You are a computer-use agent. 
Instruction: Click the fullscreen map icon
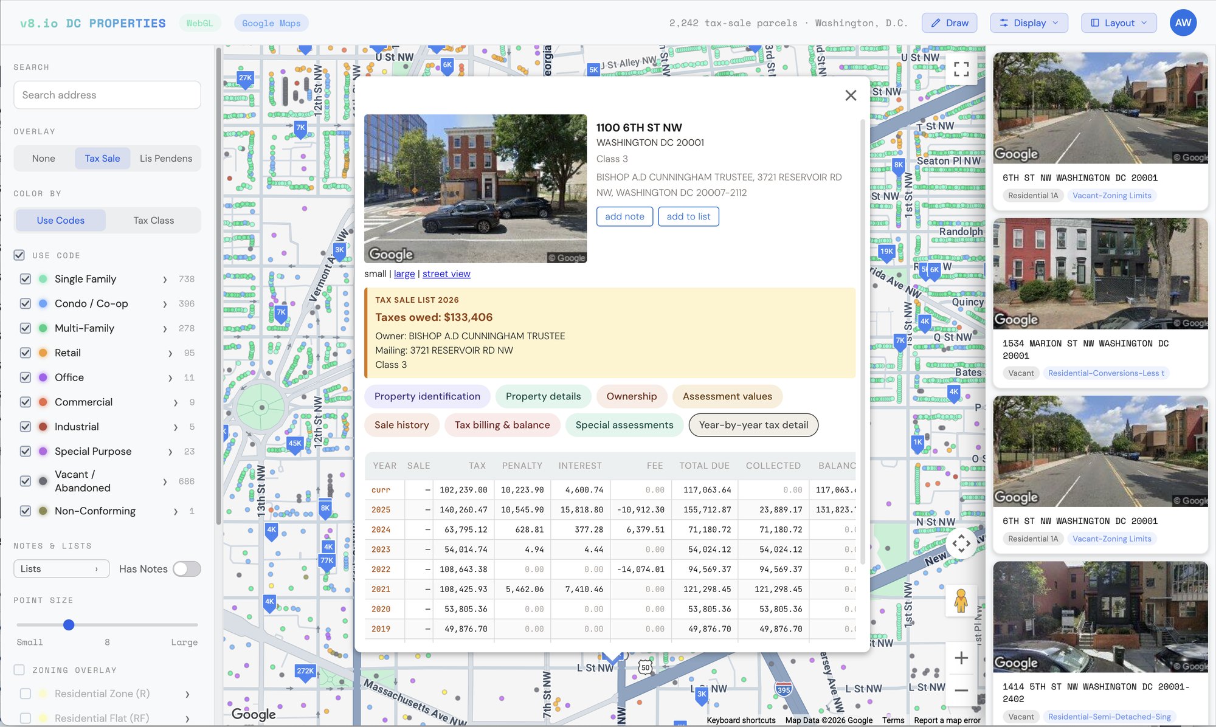(x=961, y=69)
